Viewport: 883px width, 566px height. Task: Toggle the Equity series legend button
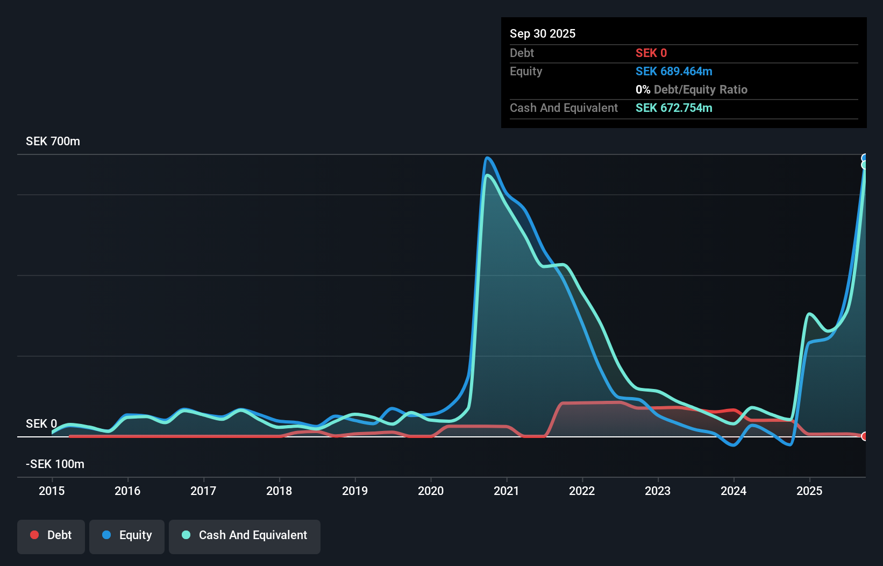pos(127,536)
